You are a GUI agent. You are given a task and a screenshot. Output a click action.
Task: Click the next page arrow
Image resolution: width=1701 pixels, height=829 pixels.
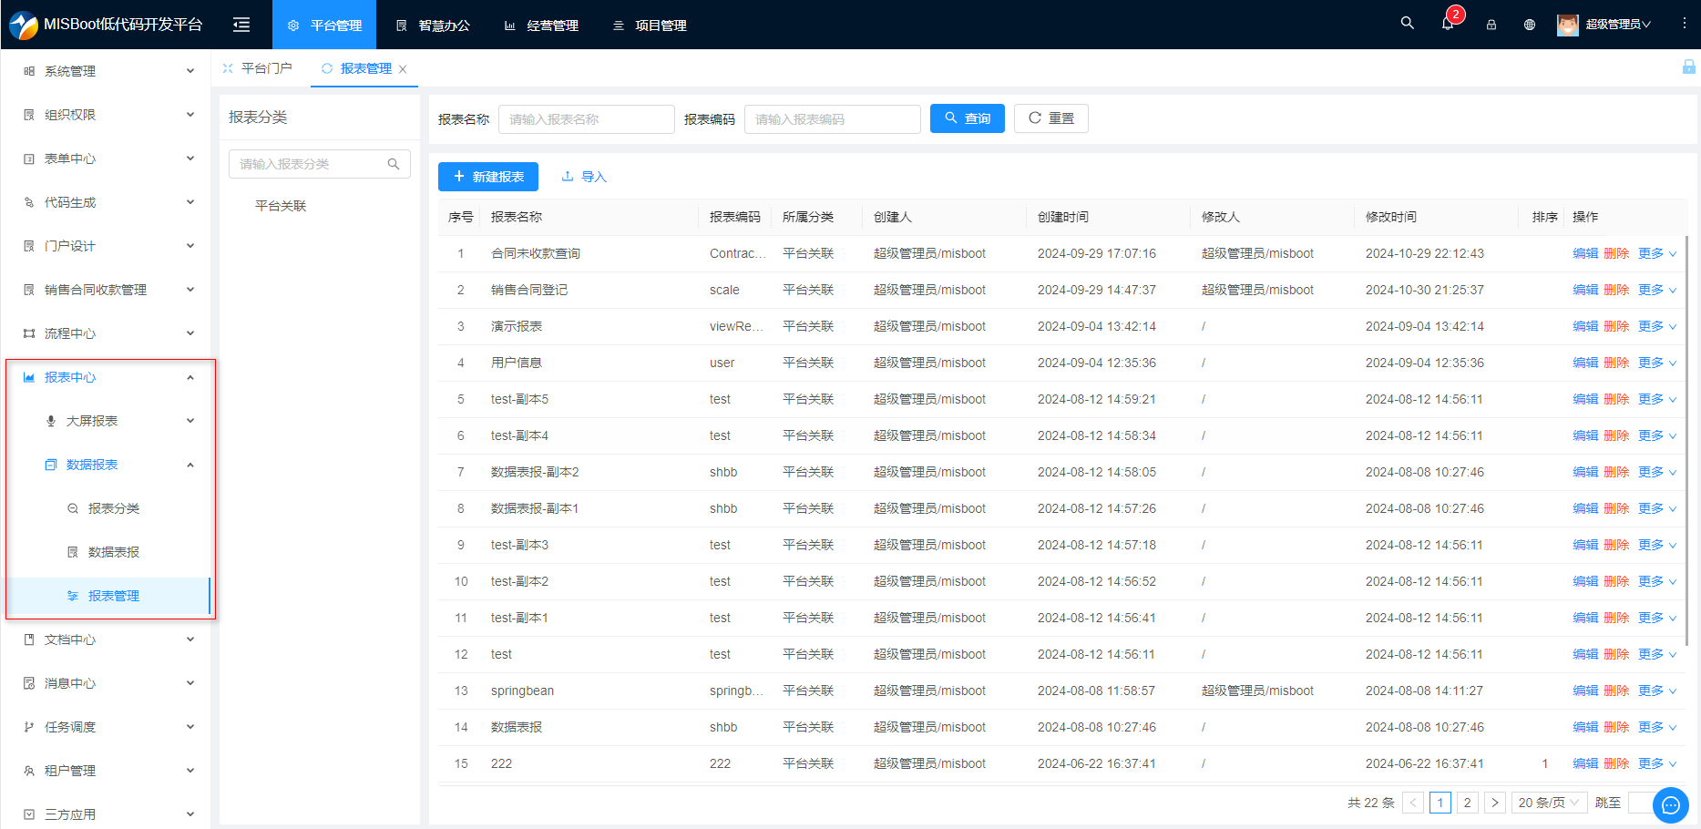tap(1494, 803)
